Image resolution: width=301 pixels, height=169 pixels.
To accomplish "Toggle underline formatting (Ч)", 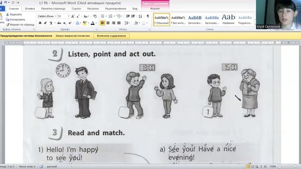I will coord(51,23).
